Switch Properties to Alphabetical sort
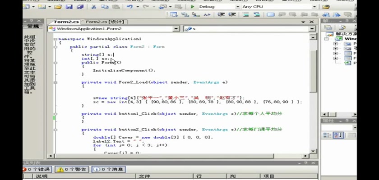This screenshot has height=180, width=379. (338, 135)
